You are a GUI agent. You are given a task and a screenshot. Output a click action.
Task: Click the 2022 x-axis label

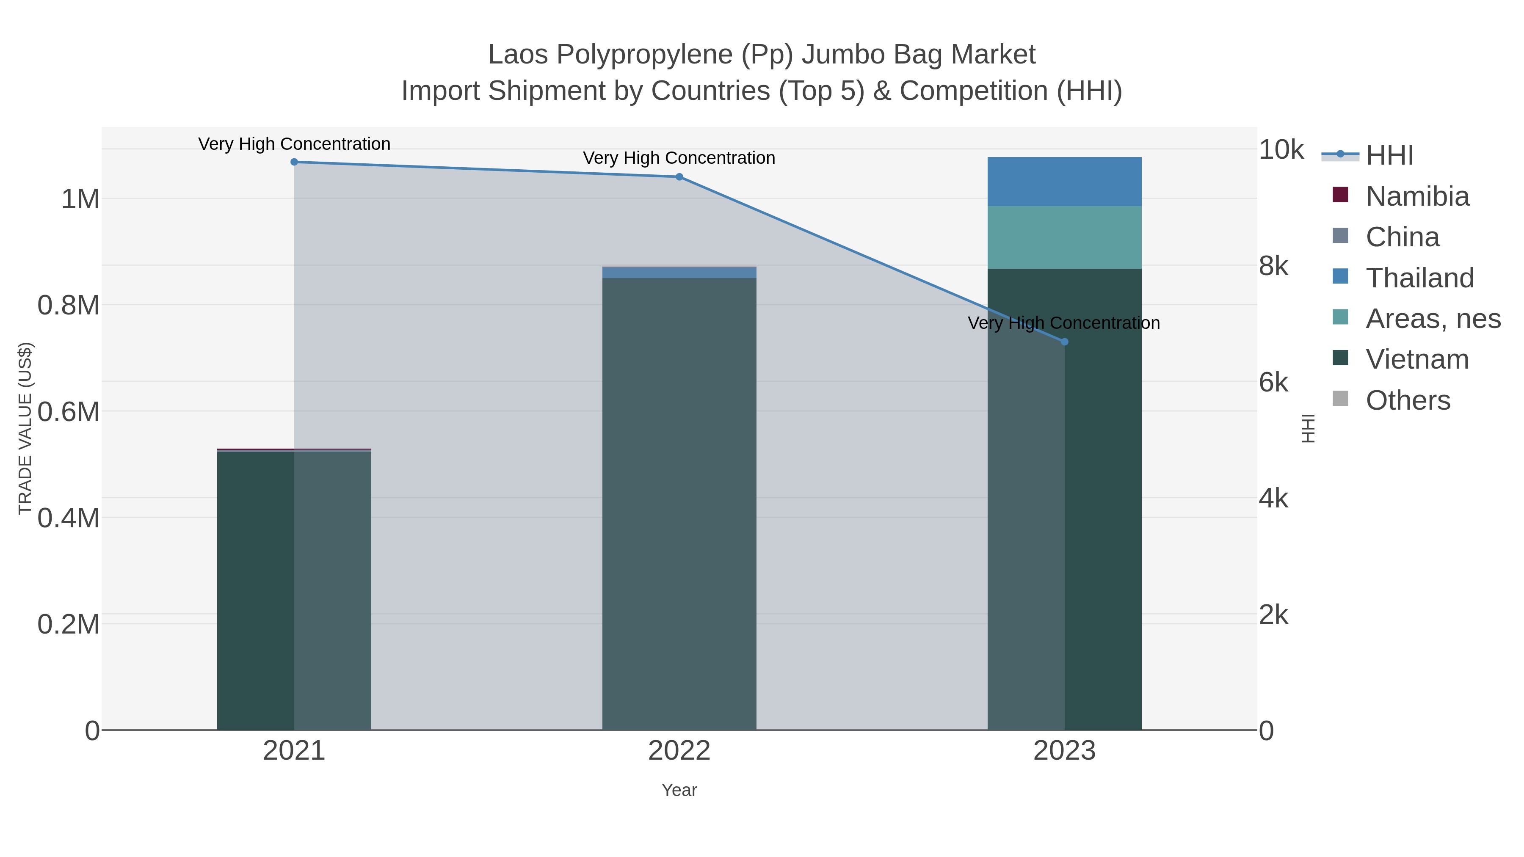(679, 751)
